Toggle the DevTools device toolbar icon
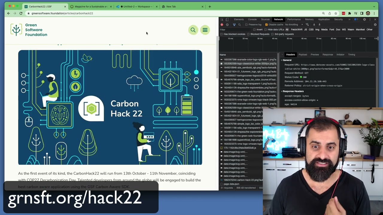 click(227, 19)
